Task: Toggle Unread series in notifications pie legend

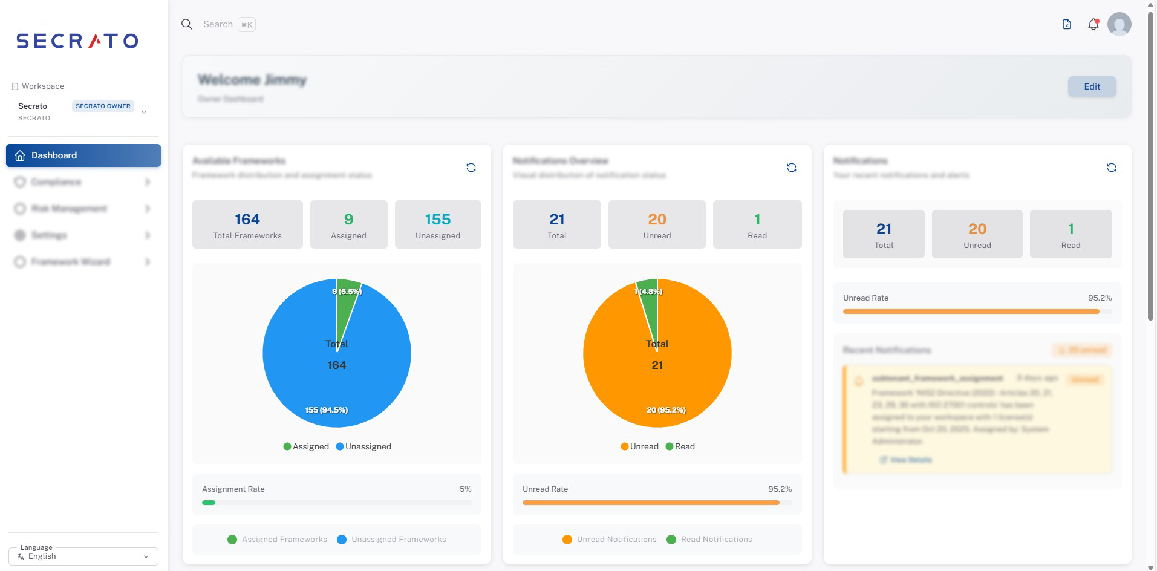Action: click(x=639, y=446)
